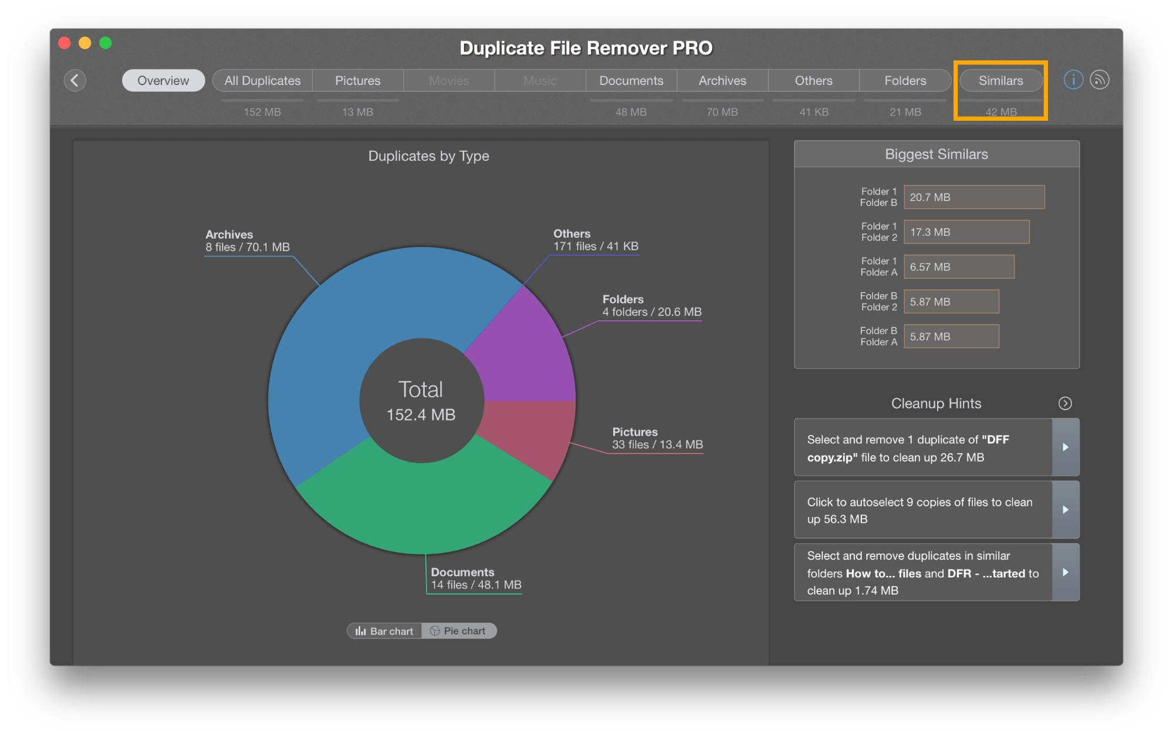The width and height of the screenshot is (1173, 737).
Task: Click the RSS feed icon
Action: coord(1099,80)
